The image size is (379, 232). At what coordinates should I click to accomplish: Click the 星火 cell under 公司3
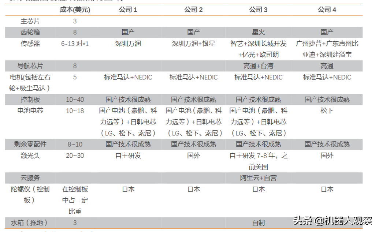[x=258, y=32]
